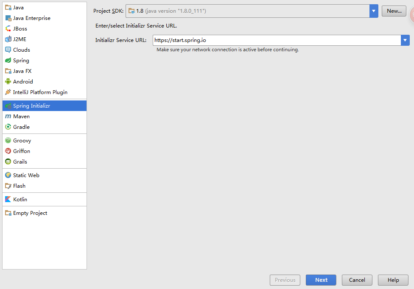Image resolution: width=414 pixels, height=289 pixels.
Task: Click the 'Initializr Service URL:' label
Action: click(120, 40)
